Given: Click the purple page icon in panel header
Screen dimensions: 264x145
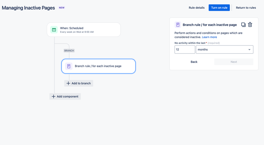Looking at the screenshot, I should pos(178,25).
